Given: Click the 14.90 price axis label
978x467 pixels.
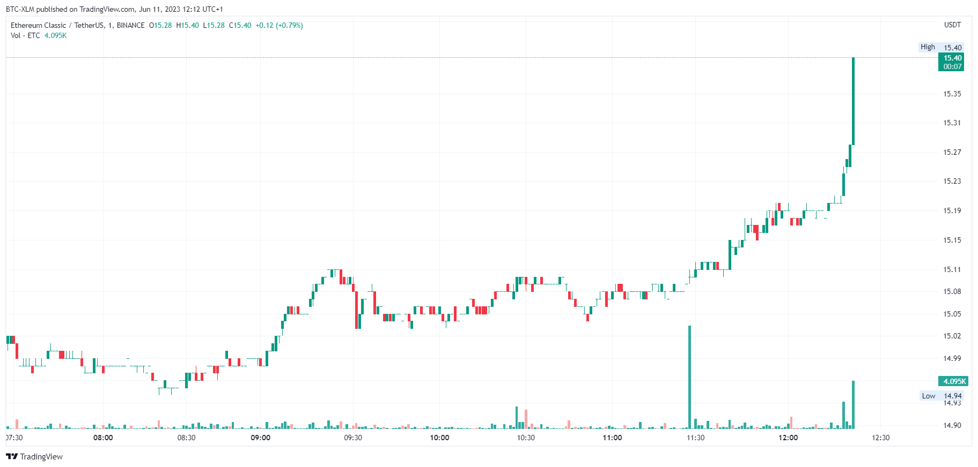Looking at the screenshot, I should [x=952, y=425].
